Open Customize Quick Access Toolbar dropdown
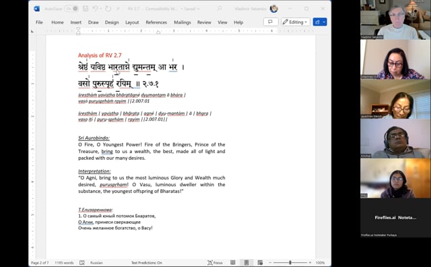431x267 pixels. (x=119, y=9)
